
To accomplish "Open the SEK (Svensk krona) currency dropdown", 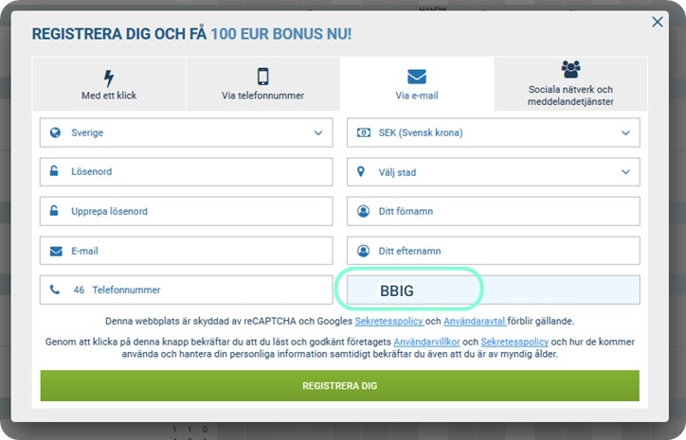I will coord(494,132).
